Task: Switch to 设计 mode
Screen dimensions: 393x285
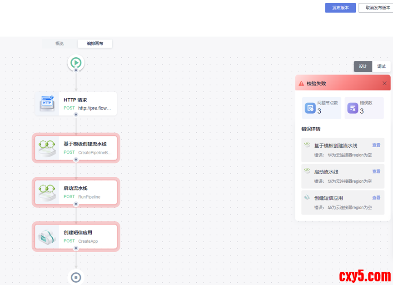Action: 363,66
